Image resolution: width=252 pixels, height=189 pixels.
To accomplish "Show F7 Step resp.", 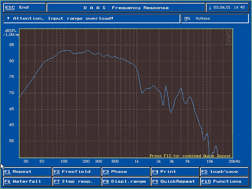I will (x=77, y=181).
